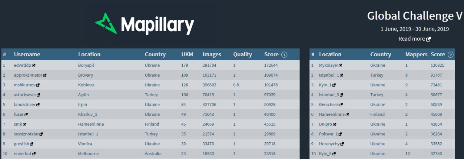Open external link icon beside smk

tap(25, 124)
